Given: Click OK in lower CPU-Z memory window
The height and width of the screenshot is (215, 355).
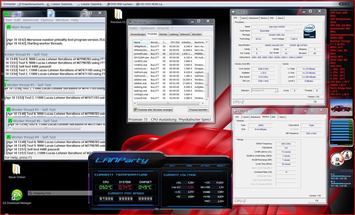Looking at the screenshot, I should coord(317,201).
